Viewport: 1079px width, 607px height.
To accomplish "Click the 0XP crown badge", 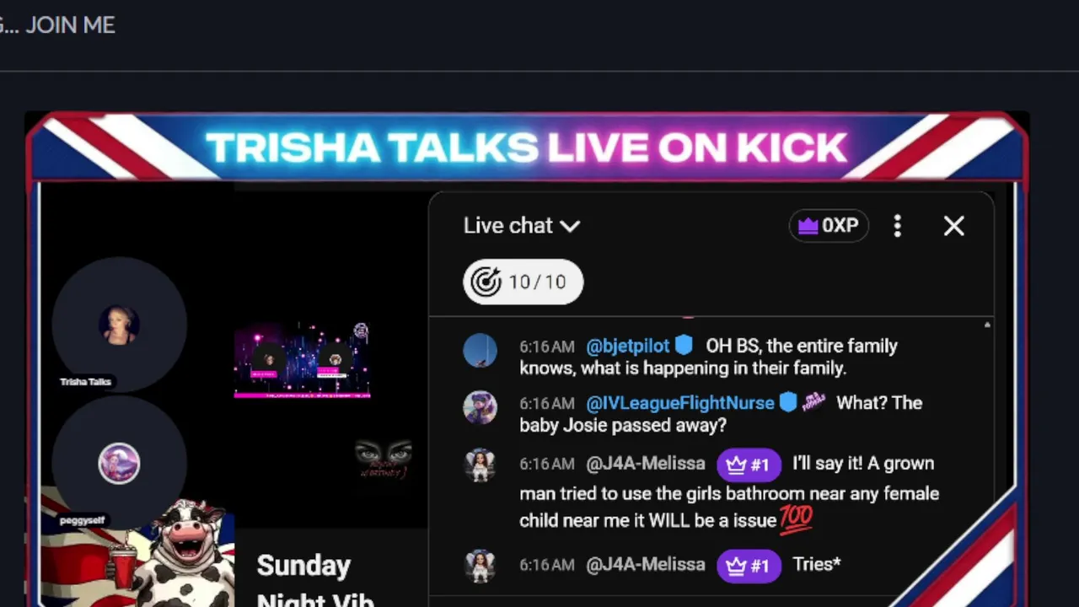I will [x=829, y=226].
